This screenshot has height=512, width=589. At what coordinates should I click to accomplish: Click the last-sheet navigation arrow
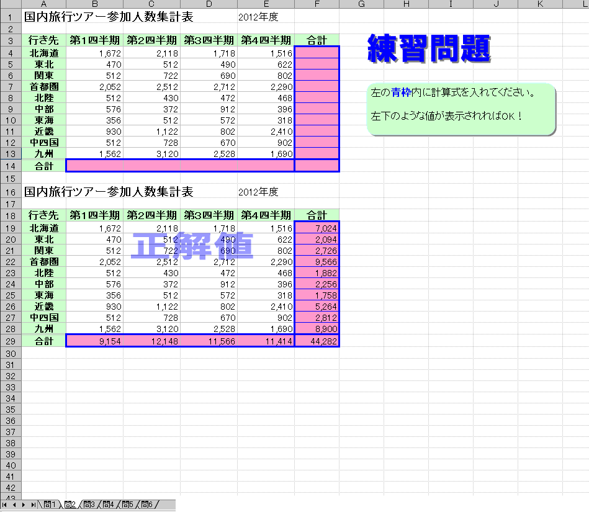(x=33, y=505)
